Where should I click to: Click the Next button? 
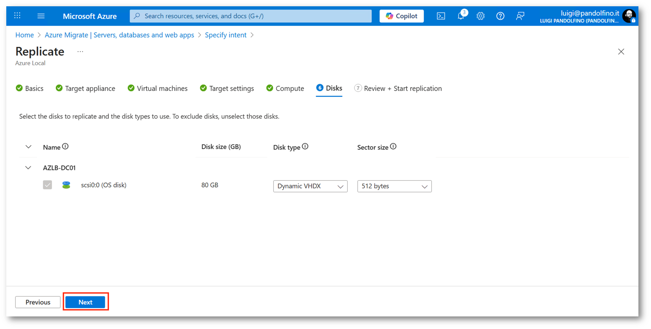coord(85,302)
